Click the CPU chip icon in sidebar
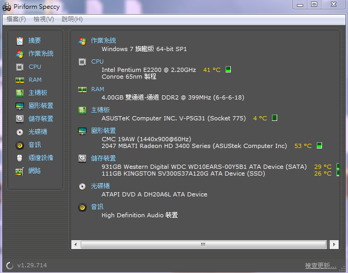Screen dimensions: 348x273 click(x=20, y=67)
